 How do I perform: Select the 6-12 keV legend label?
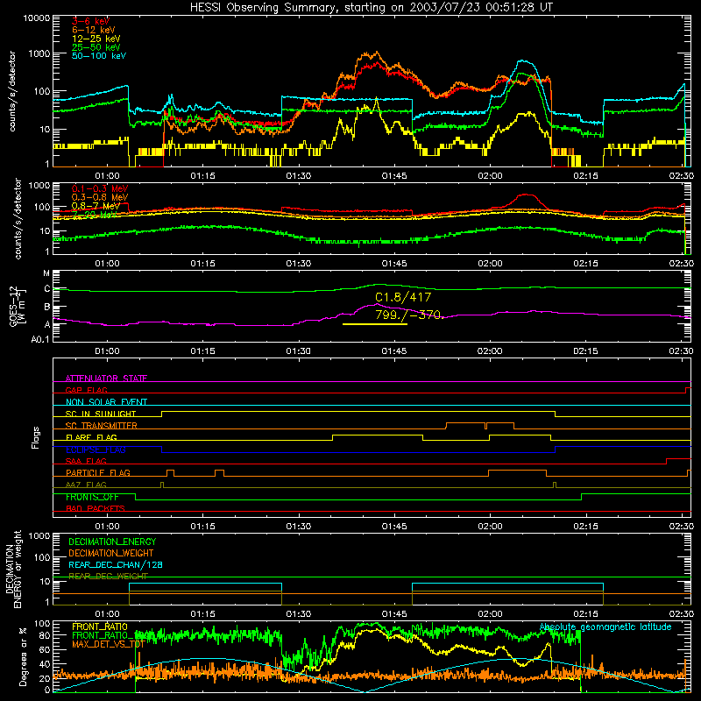click(x=93, y=30)
